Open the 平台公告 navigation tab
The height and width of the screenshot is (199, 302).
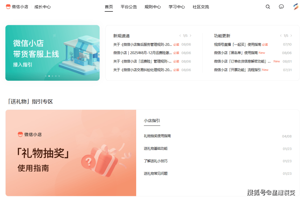coord(129,7)
